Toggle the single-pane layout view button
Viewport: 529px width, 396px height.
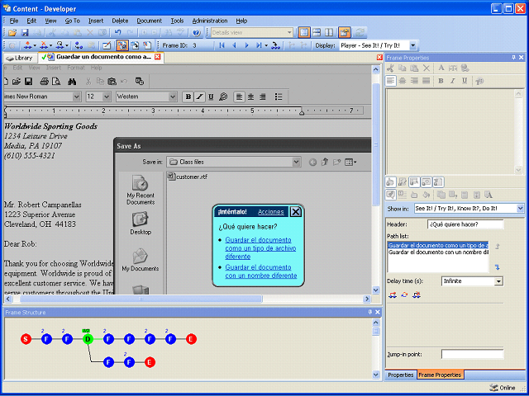[304, 33]
